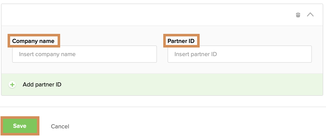Image resolution: width=326 pixels, height=140 pixels.
Task: Click the green plus circle icon
Action: click(x=12, y=85)
